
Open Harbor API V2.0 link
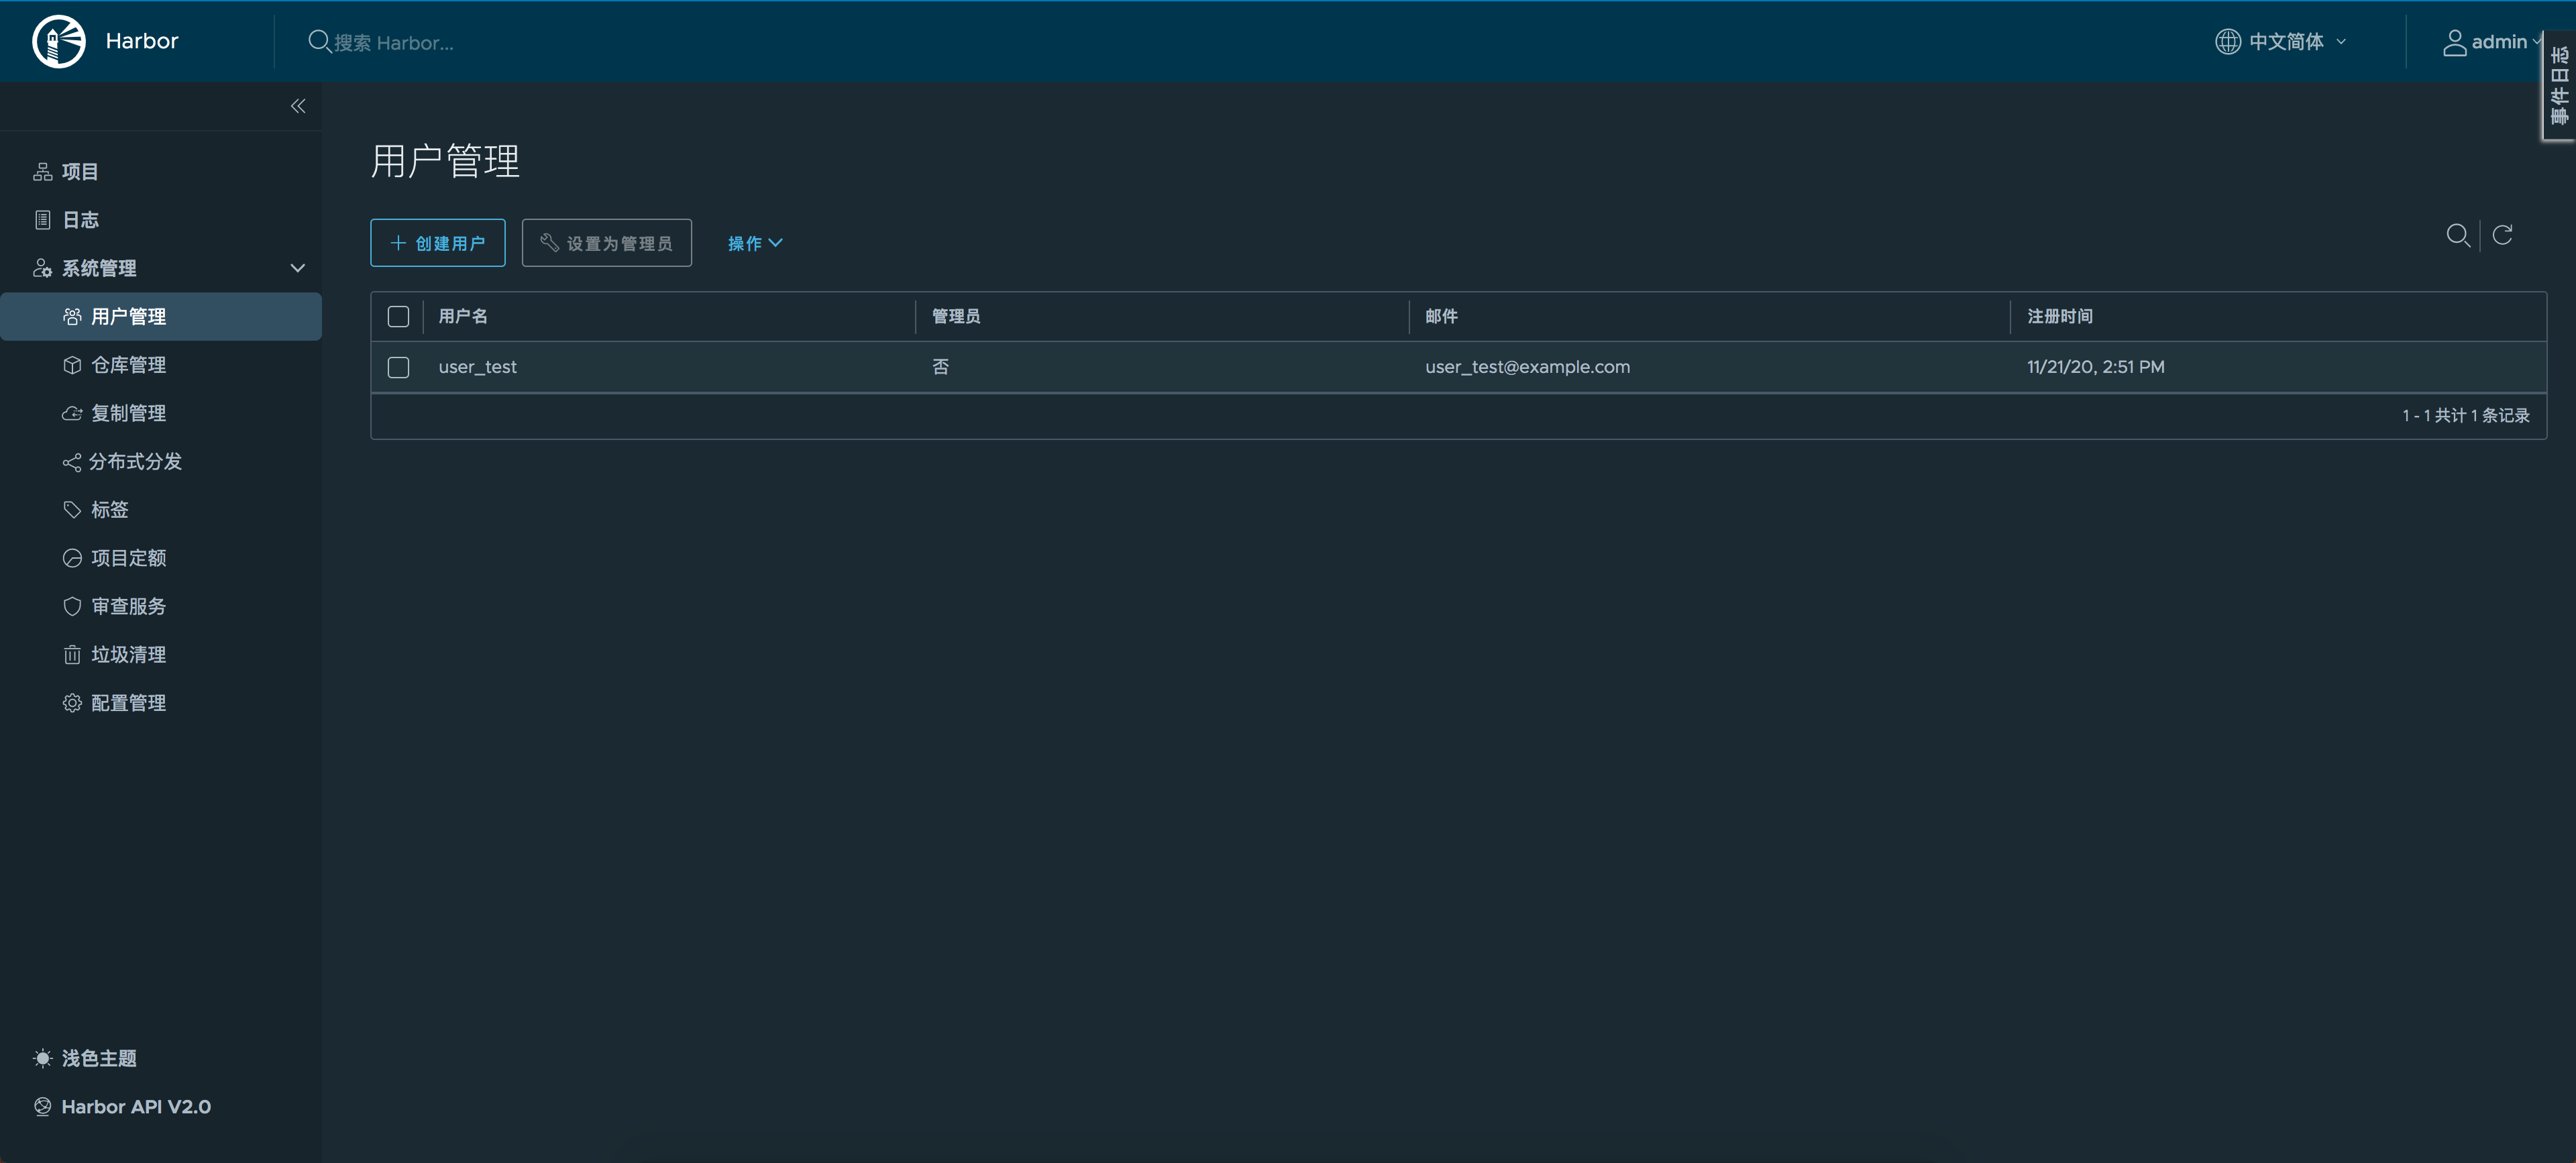pos(135,1106)
